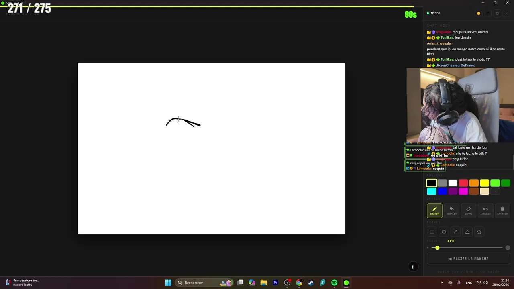The width and height of the screenshot is (514, 289).
Task: Click chat message 'moi jsuis un vrai animal'
Action: point(470,32)
